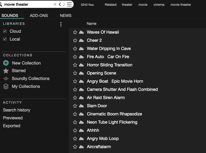Go to next search with right chevron
The image size is (206, 153).
tap(64, 4)
